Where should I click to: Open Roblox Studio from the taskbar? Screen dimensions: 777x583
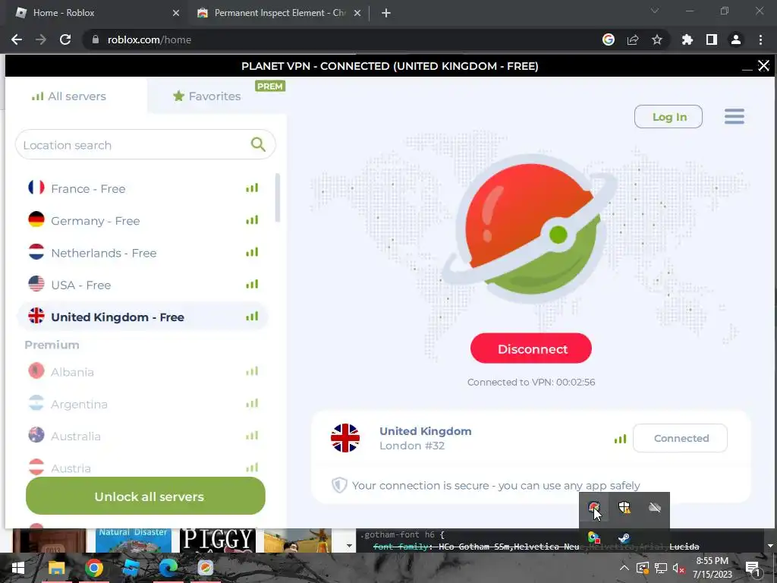point(131,568)
